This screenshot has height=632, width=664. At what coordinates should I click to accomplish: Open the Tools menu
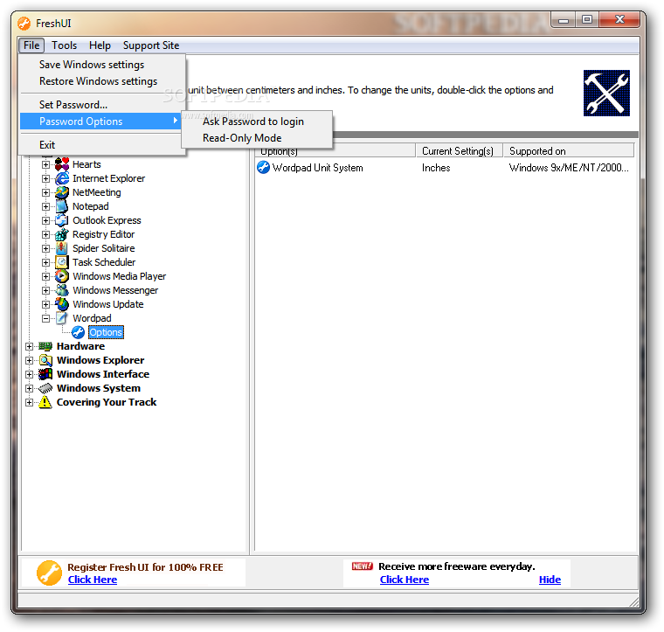click(65, 45)
